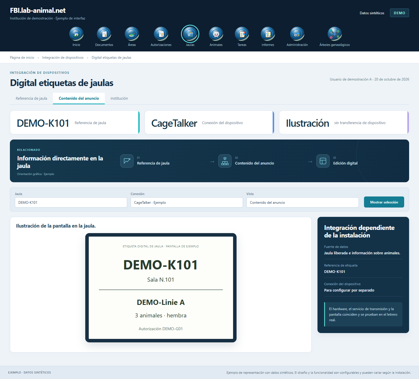Open the Administración icon
Viewport: 419px width, 379px height.
coord(297,34)
